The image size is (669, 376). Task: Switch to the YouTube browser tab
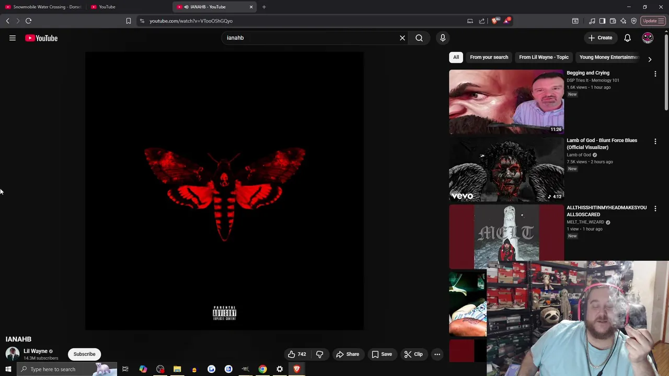pos(128,7)
